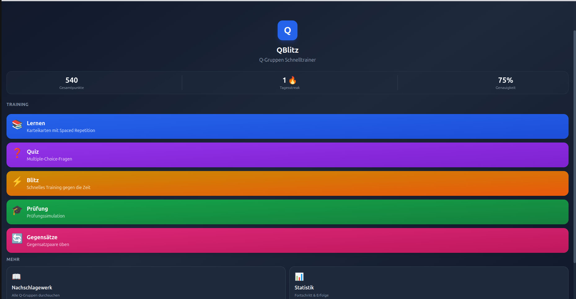This screenshot has width=576, height=299.
Task: Open the Statistik progress card
Action: (x=429, y=284)
